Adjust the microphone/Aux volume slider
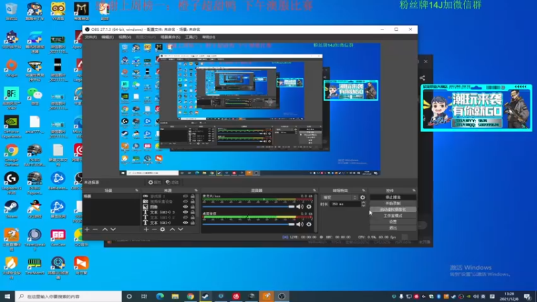 click(248, 207)
